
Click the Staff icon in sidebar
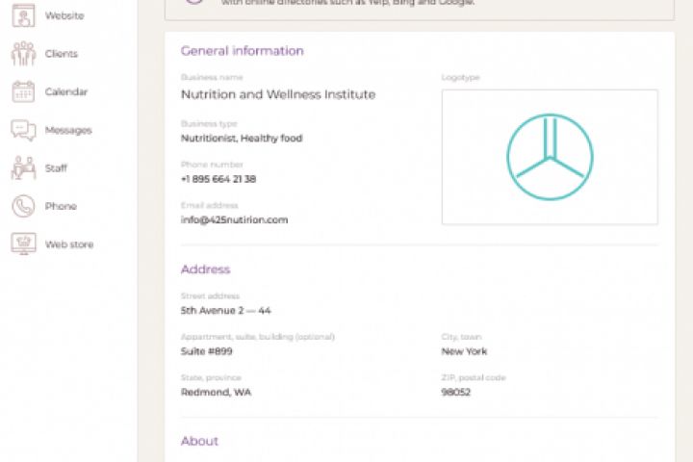23,167
